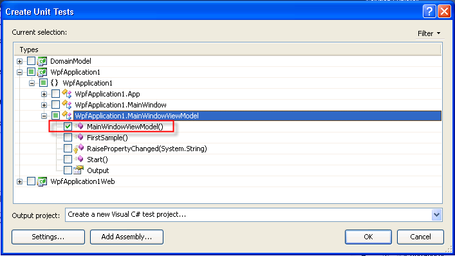
Task: Click the Start() method icon
Action: tap(79, 159)
